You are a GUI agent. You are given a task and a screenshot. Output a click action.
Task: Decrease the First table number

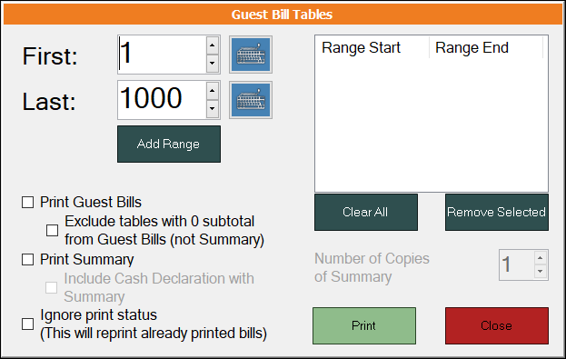tap(213, 64)
